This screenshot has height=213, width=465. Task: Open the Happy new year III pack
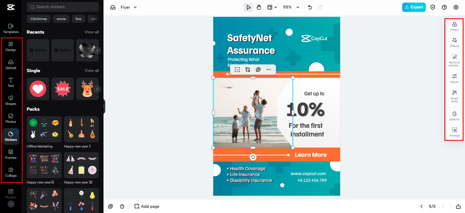click(81, 165)
